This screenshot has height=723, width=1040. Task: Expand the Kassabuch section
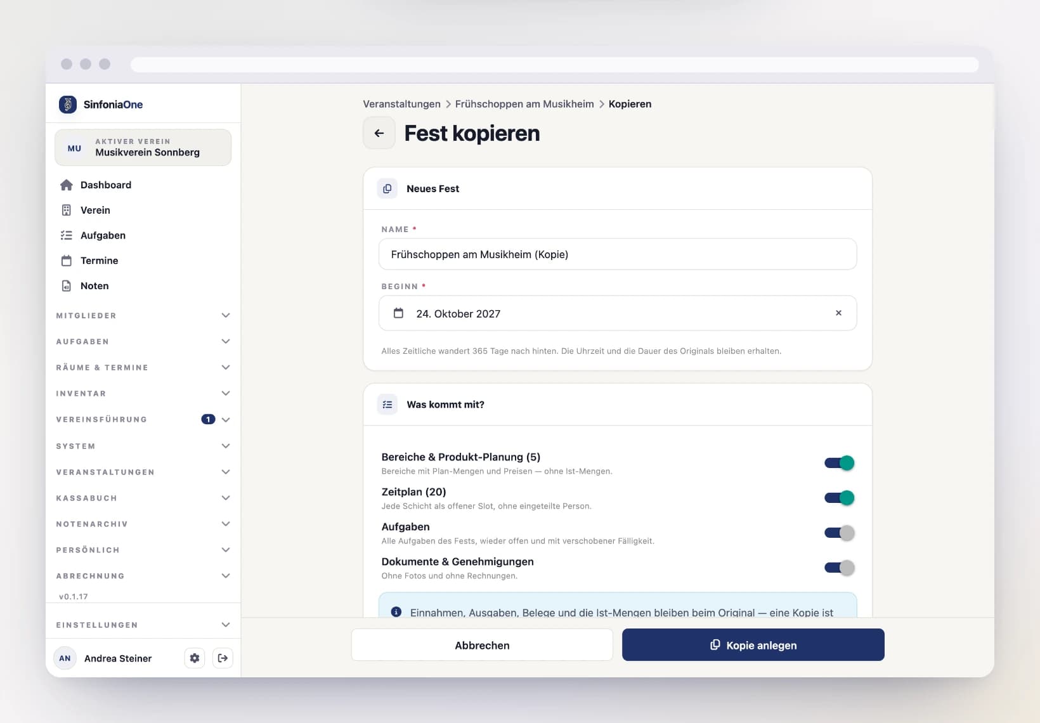(x=143, y=498)
